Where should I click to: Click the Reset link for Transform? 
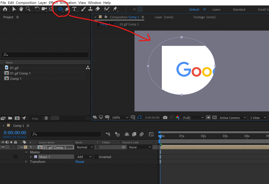point(80,161)
